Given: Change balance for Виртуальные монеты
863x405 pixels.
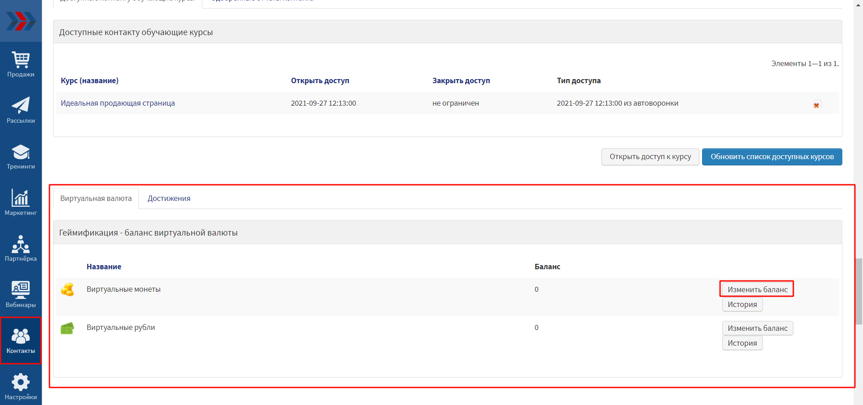Looking at the screenshot, I should [x=757, y=289].
